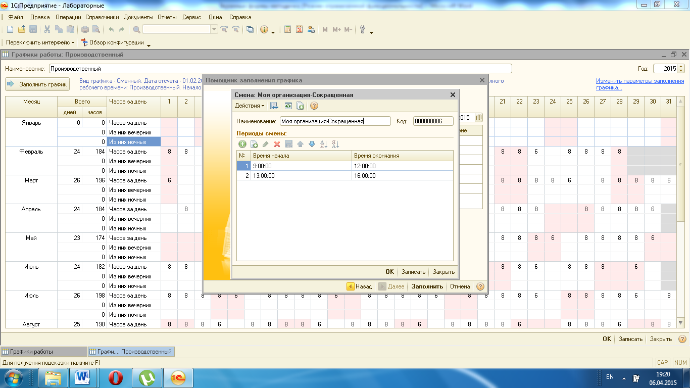The width and height of the screenshot is (690, 388).
Task: Expand the Действия dropdown menu
Action: point(250,106)
